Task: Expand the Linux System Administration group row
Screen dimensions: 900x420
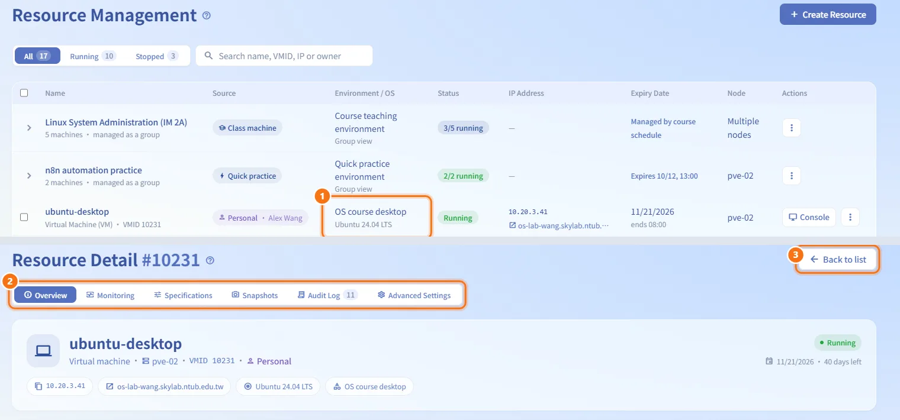Action: pyautogui.click(x=29, y=128)
